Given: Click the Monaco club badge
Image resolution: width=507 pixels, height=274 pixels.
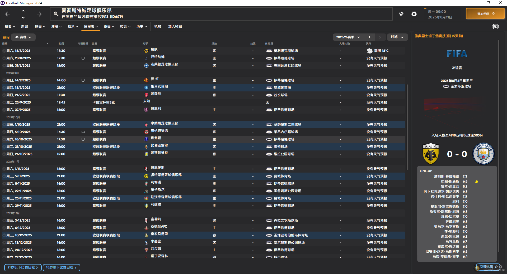Looking at the screenshot, I should 146,125.
